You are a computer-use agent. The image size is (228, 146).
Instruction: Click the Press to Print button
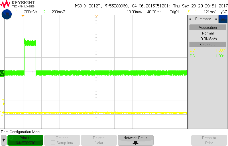[x=209, y=140]
